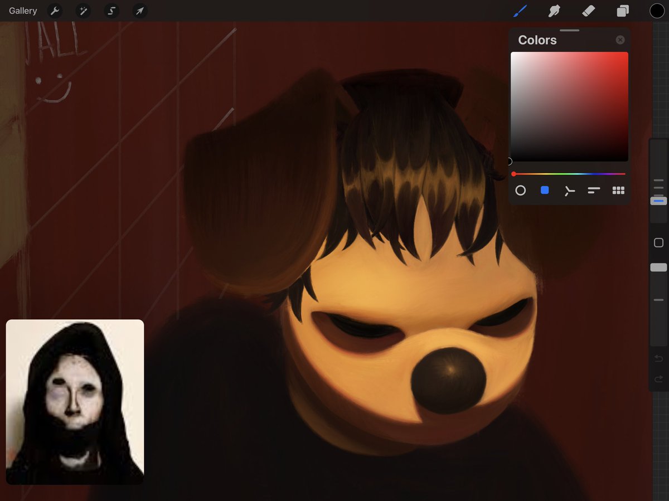Tap the Colors panel drag handle

pos(569,30)
